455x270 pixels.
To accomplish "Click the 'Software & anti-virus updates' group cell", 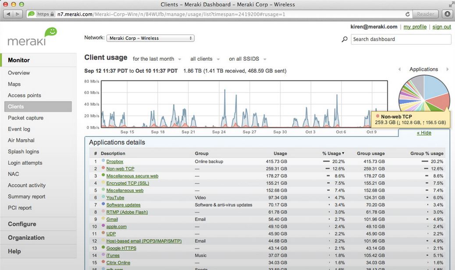I will point(224,205).
